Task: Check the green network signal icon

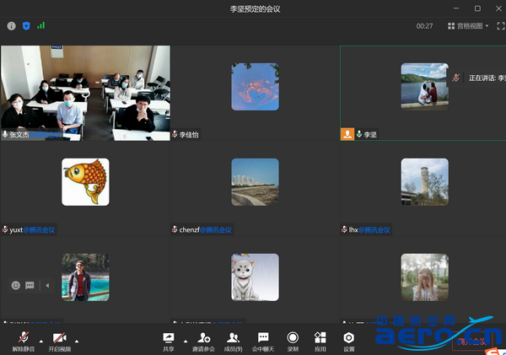Action: [x=40, y=26]
